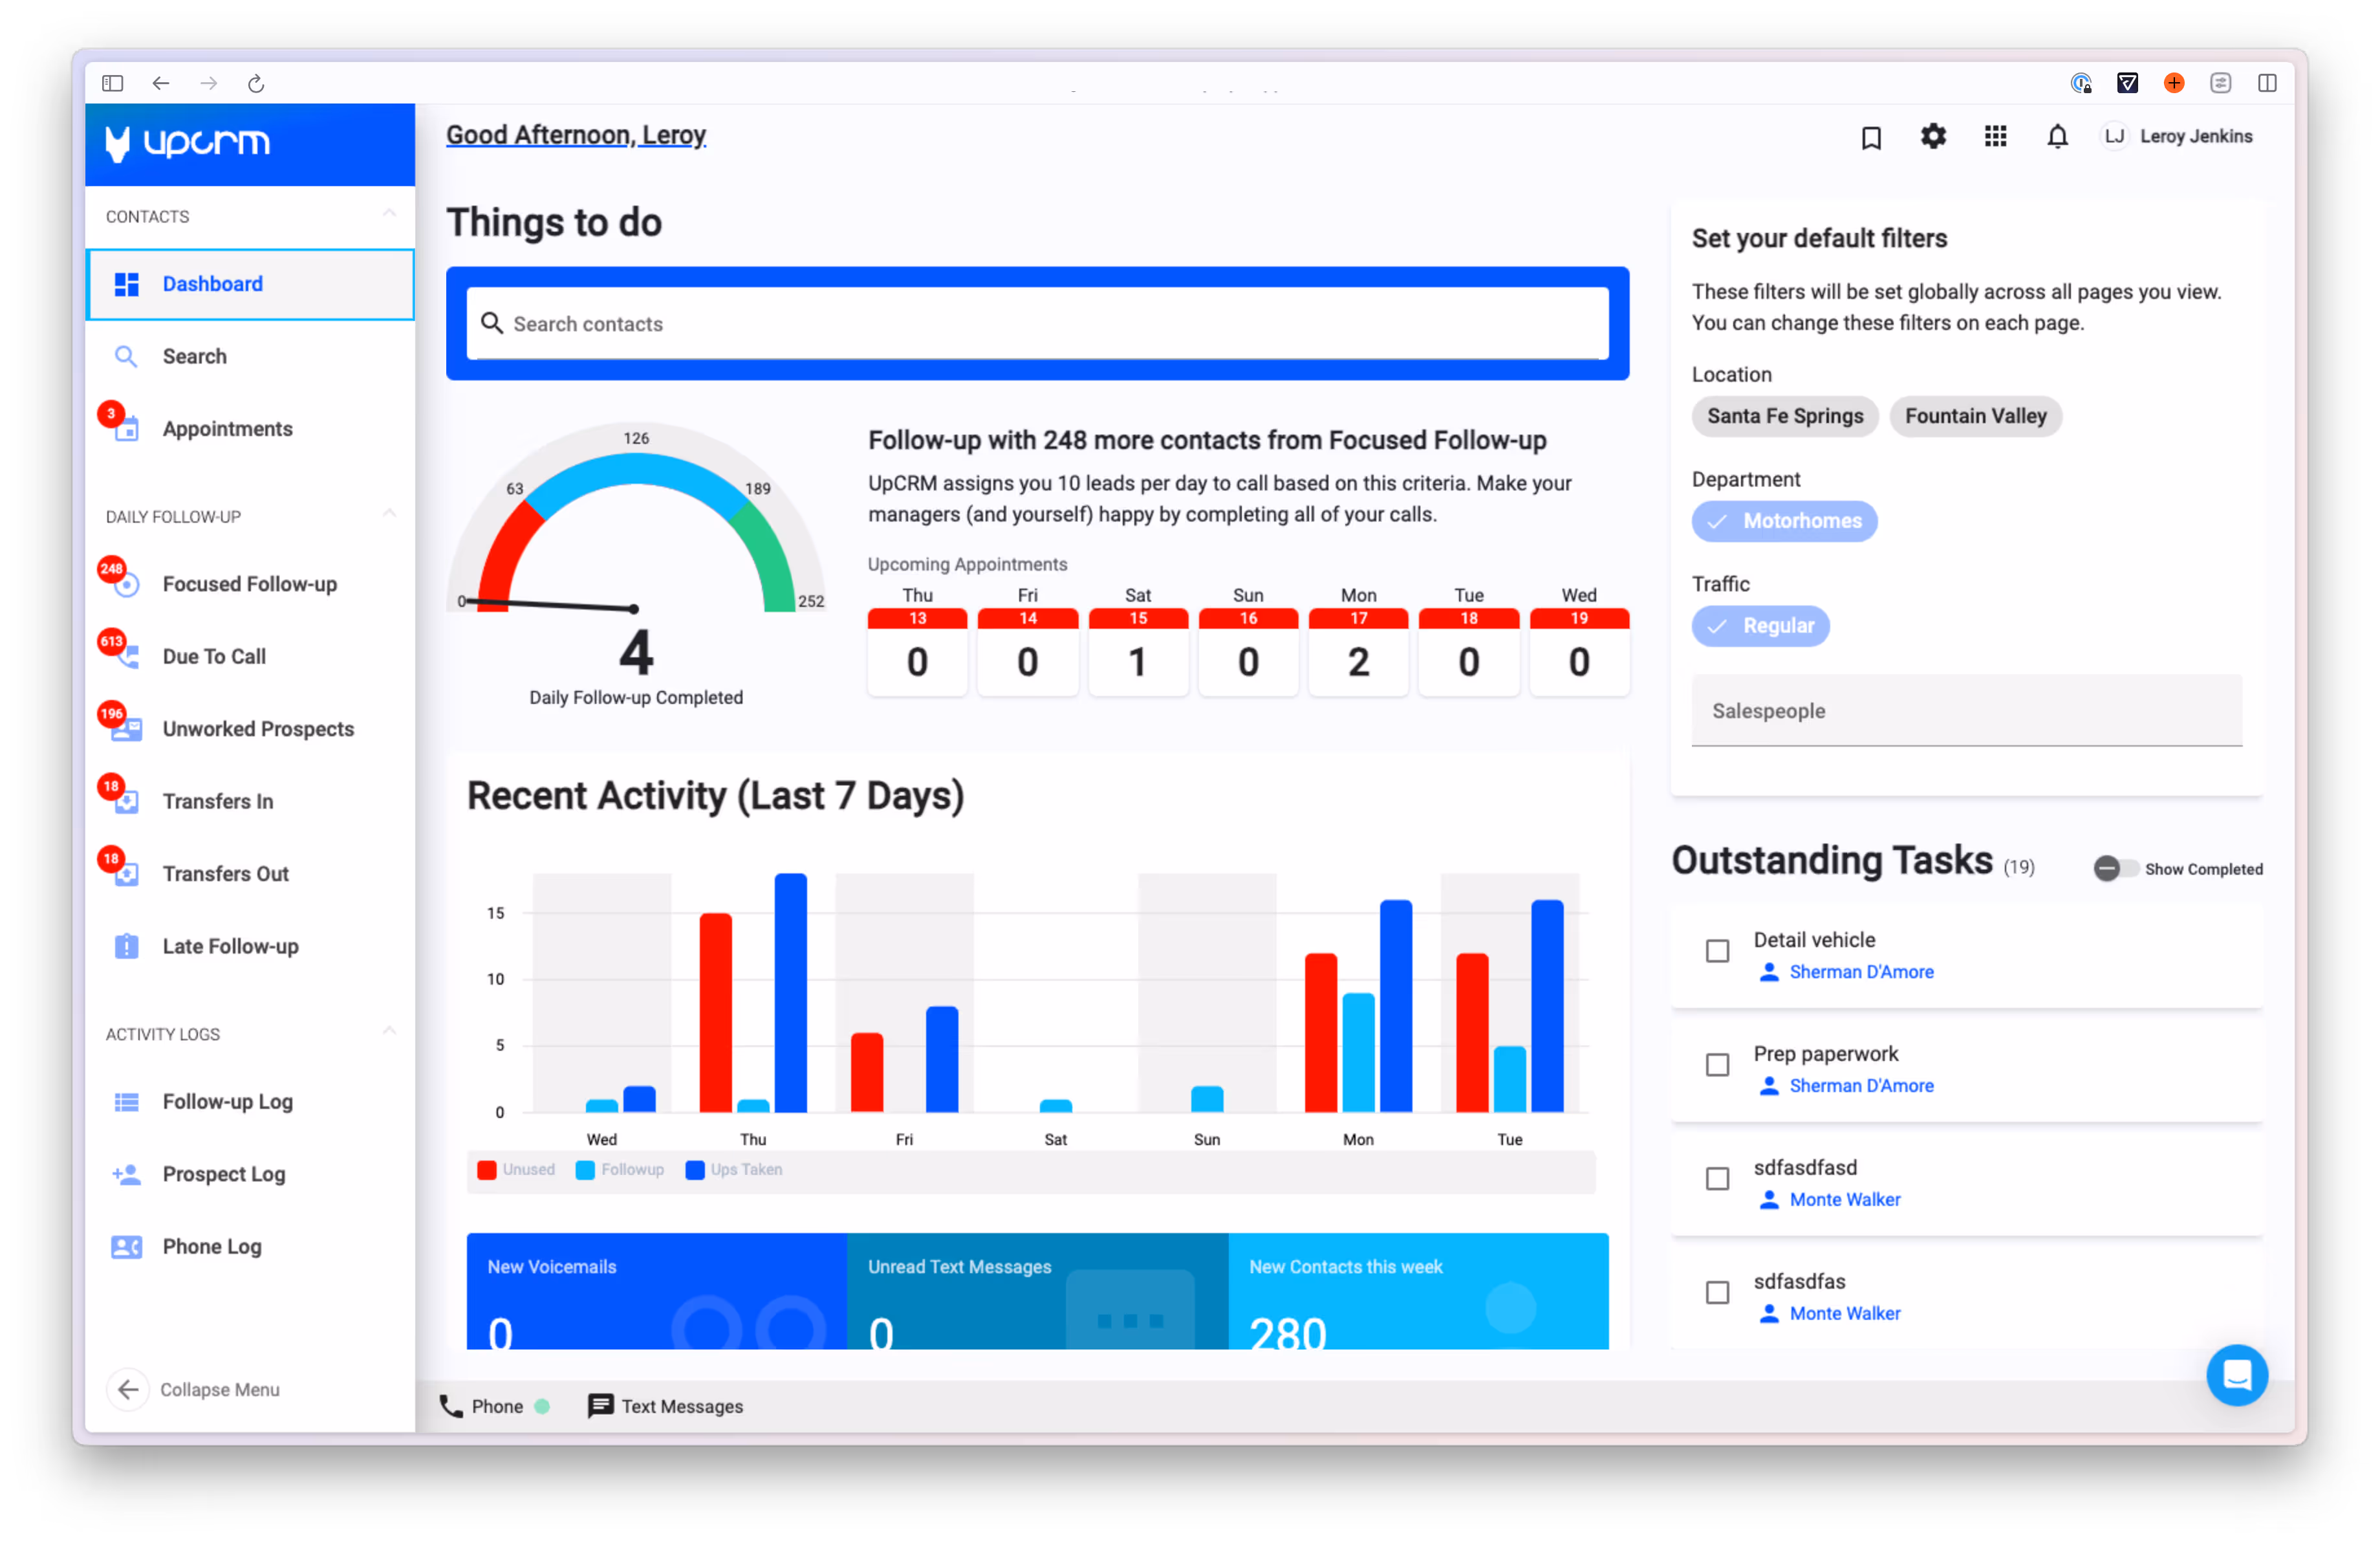
Task: Click the Collapse Menu arrow icon
Action: click(x=128, y=1389)
